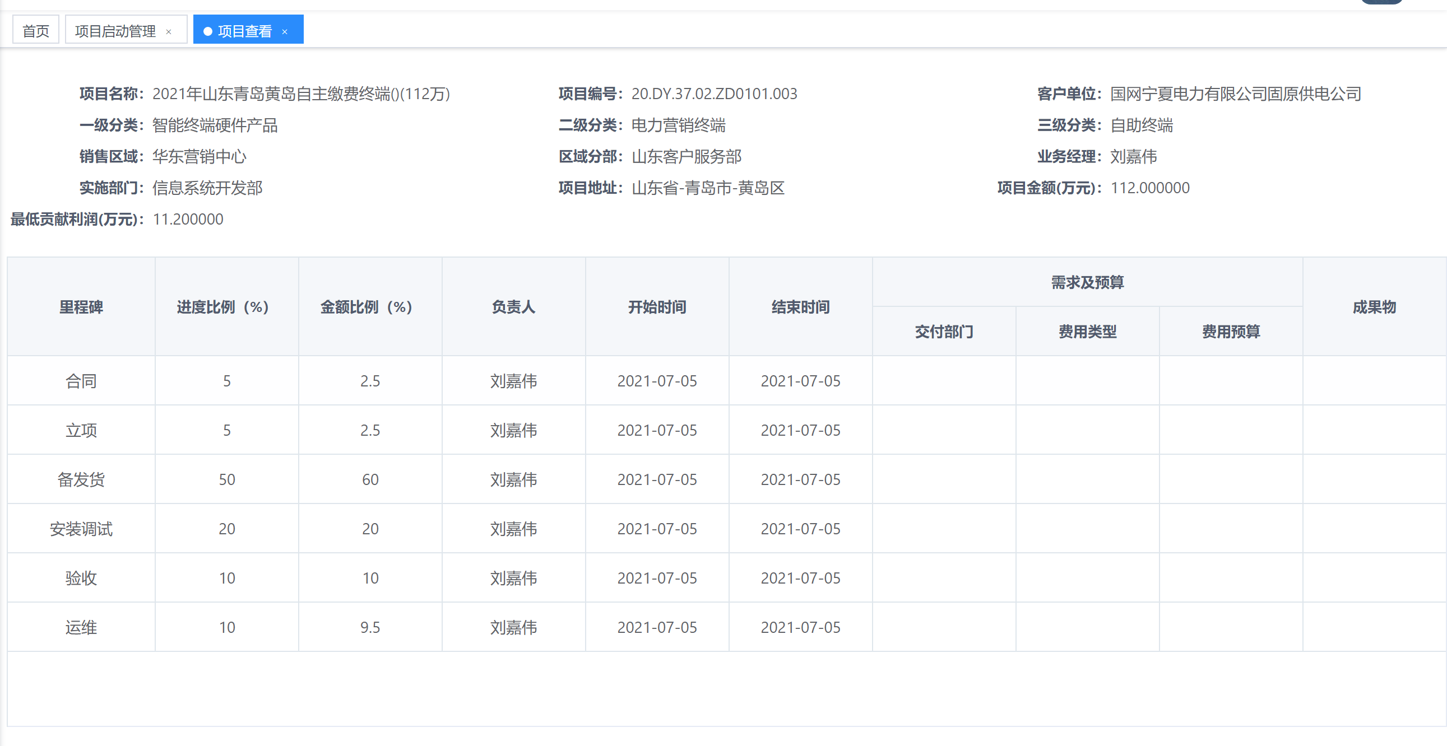Screen dimensions: 1447x746
Task: Click the 验收 milestone cell
Action: tap(81, 578)
